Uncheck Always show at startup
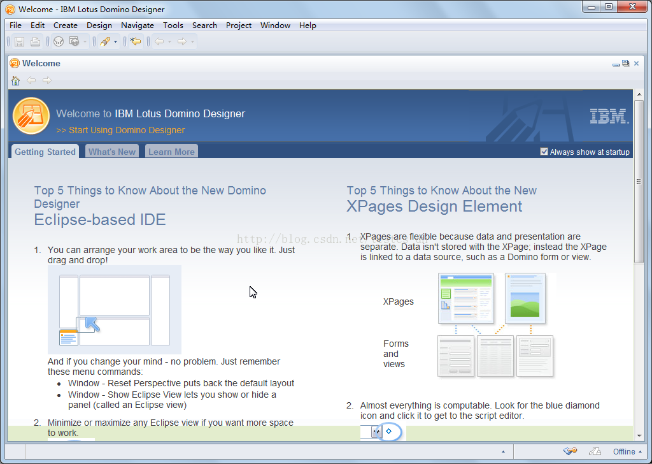 [x=544, y=152]
